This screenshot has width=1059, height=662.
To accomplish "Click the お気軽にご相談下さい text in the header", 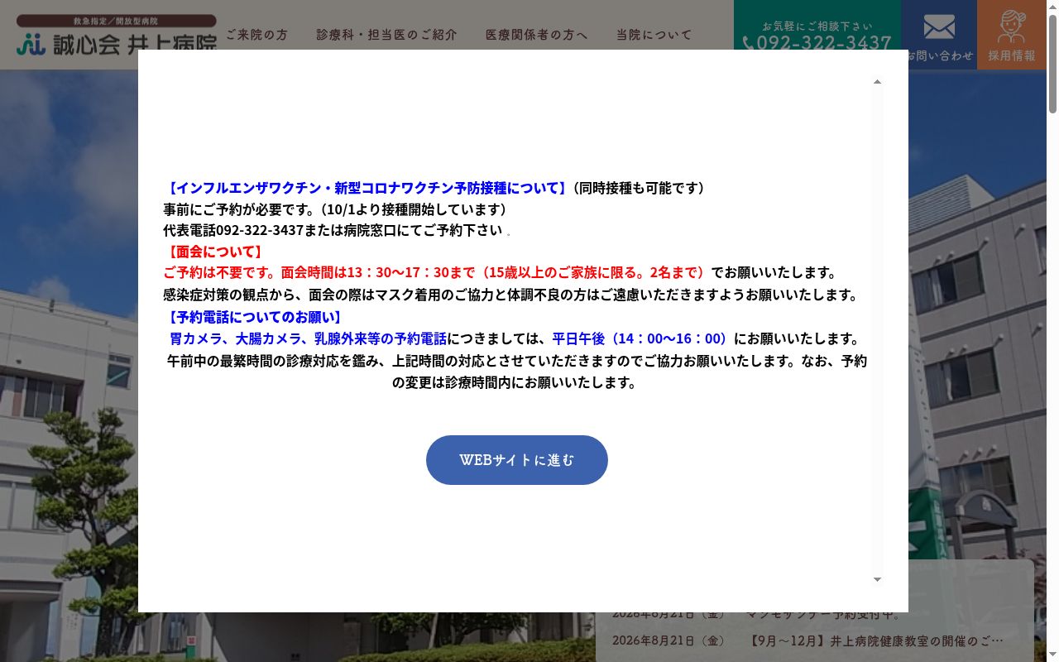I will coord(817,26).
